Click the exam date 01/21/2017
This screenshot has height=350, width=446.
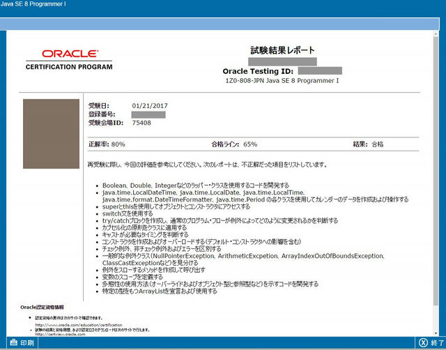pos(150,106)
